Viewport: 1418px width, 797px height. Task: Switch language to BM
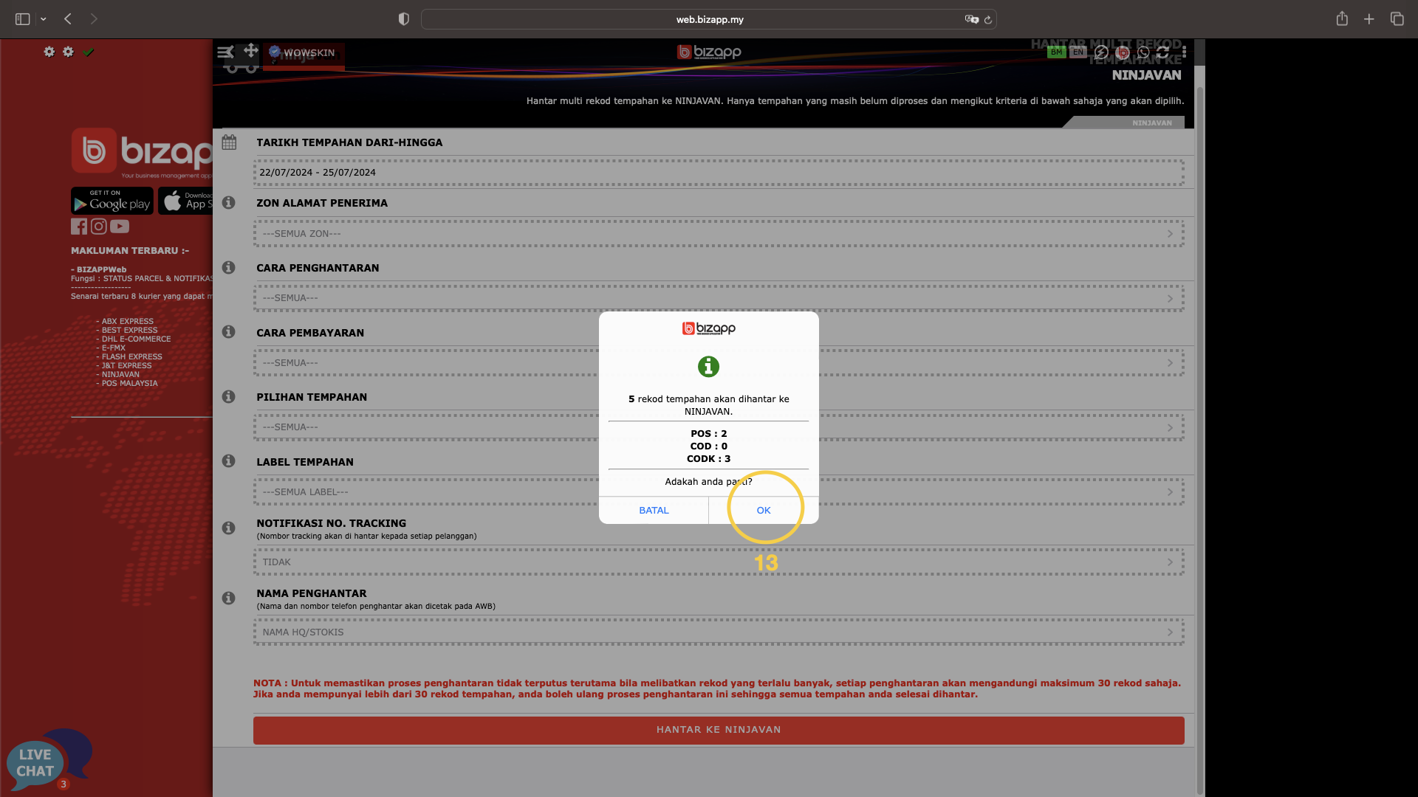point(1056,52)
